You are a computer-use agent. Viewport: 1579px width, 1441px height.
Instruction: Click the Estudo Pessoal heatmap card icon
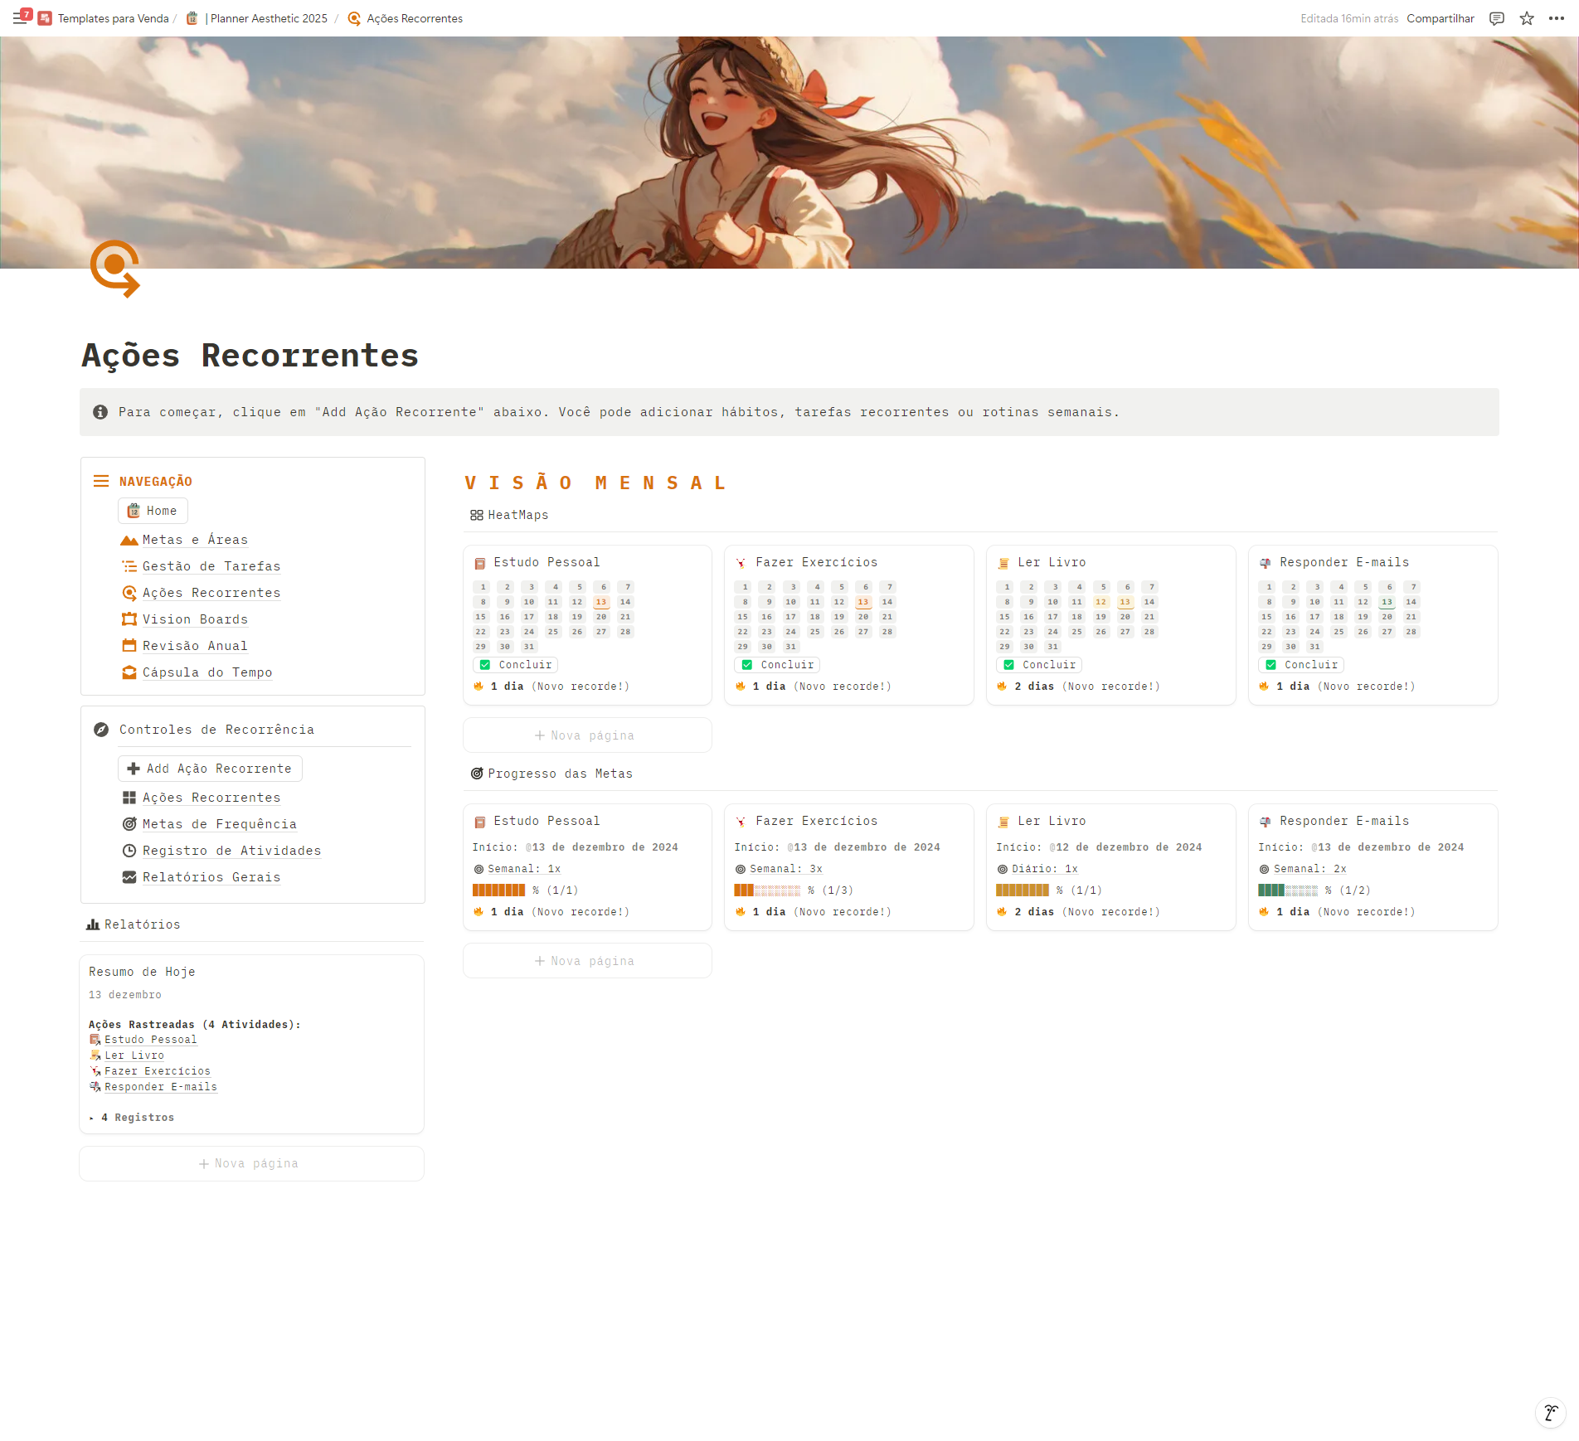480,564
